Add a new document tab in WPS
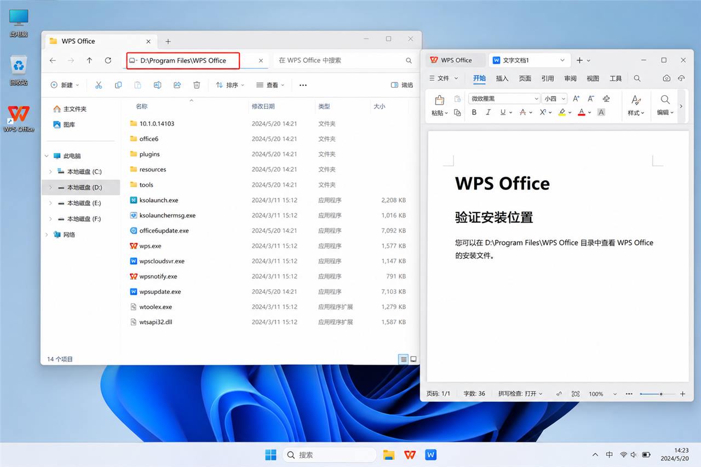Image resolution: width=701 pixels, height=467 pixels. pos(579,60)
